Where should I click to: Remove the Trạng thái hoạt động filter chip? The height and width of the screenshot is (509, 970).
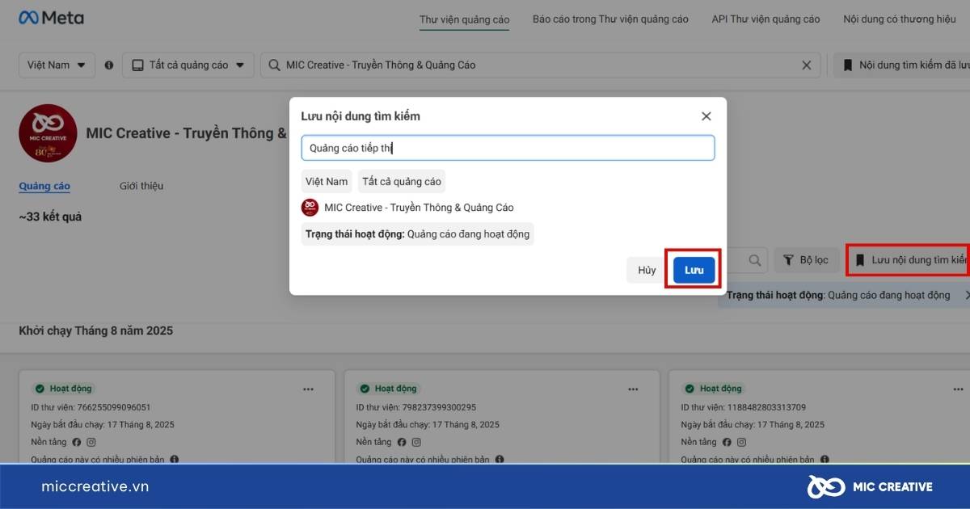[968, 296]
